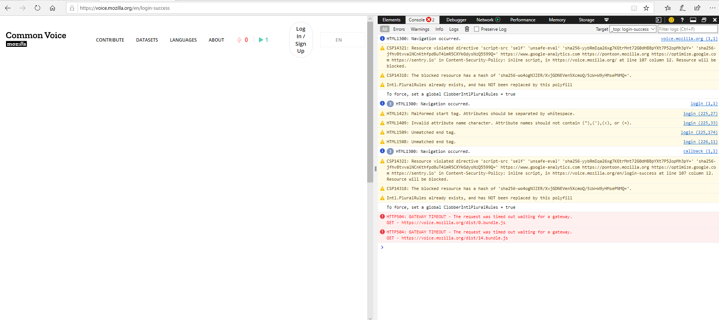The height and width of the screenshot is (320, 719).
Task: Click the DevTools pane splitter handle
Action: point(375,169)
